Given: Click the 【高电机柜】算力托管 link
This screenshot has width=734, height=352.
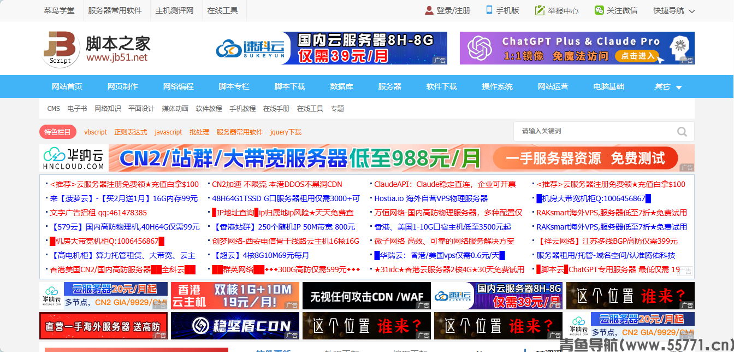Looking at the screenshot, I should (x=122, y=255).
